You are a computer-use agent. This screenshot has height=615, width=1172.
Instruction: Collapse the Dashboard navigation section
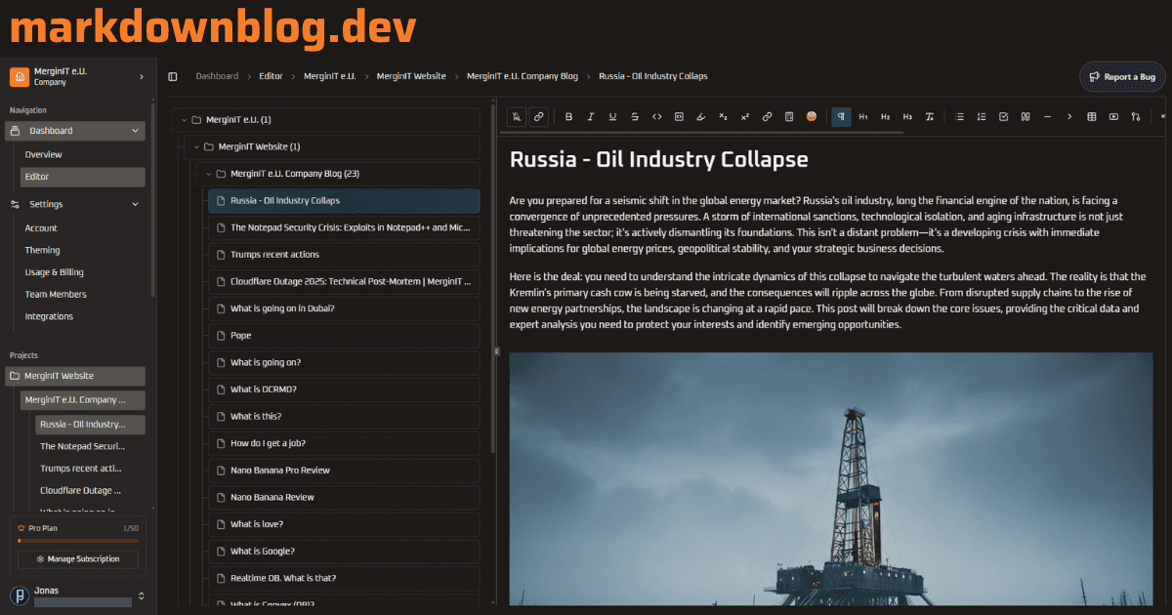tap(135, 131)
